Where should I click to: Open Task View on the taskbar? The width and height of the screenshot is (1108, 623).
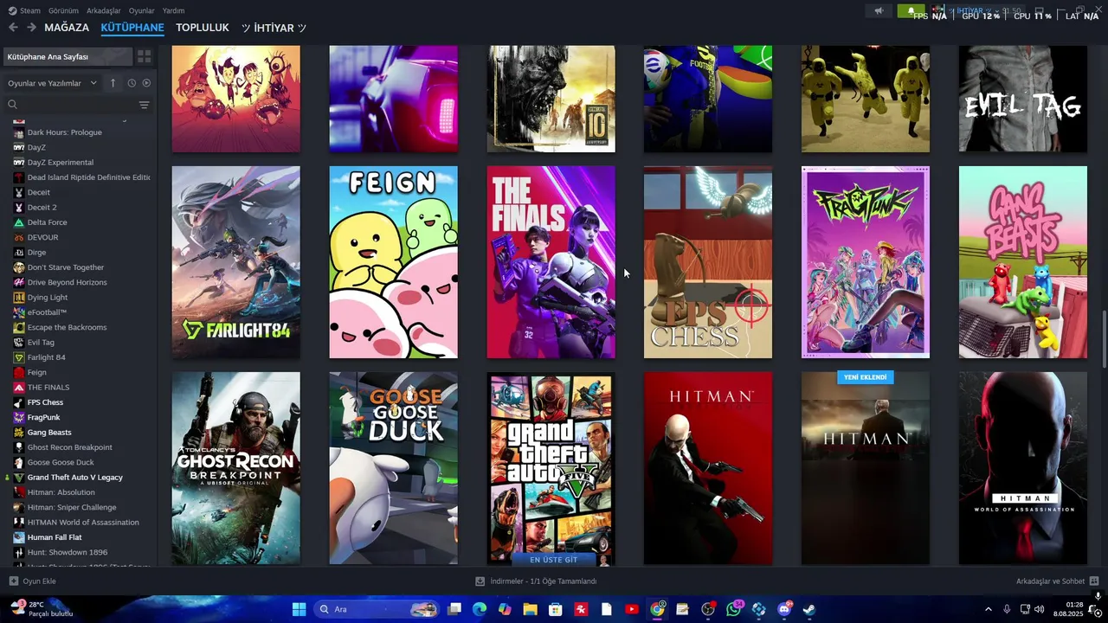454,609
